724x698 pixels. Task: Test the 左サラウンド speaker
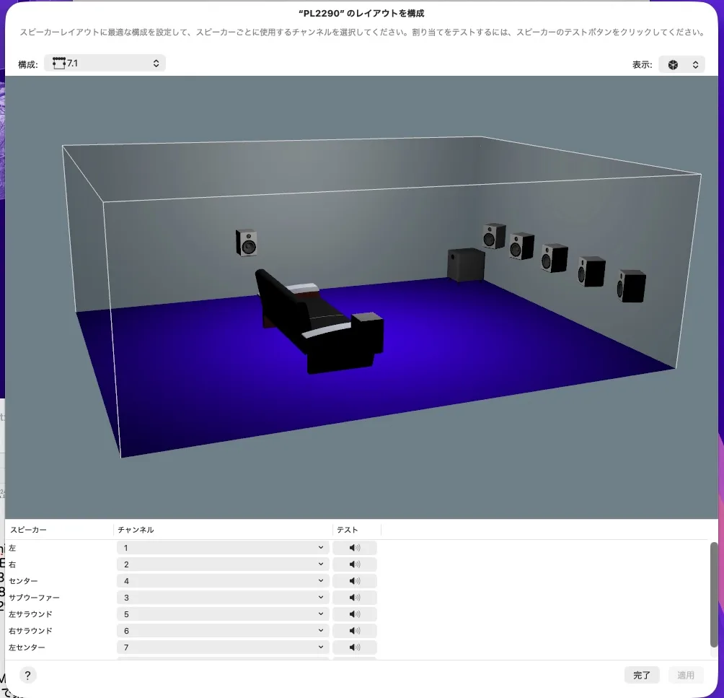(354, 614)
